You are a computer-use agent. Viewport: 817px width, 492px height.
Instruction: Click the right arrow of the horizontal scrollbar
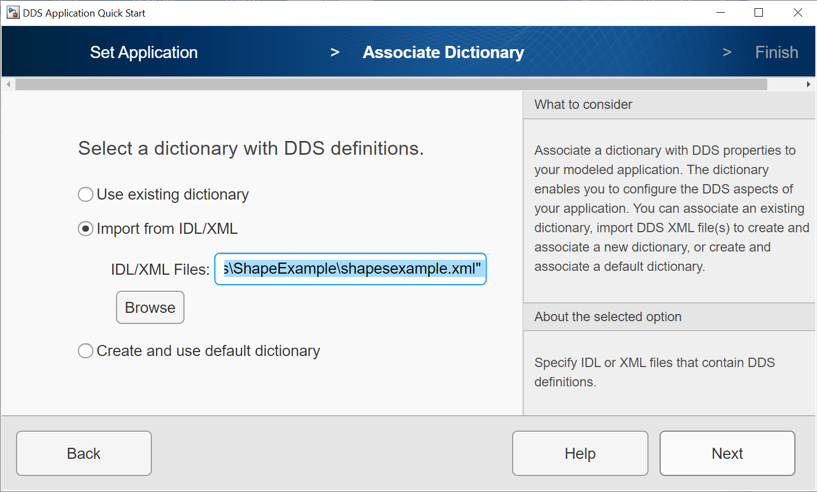point(808,84)
